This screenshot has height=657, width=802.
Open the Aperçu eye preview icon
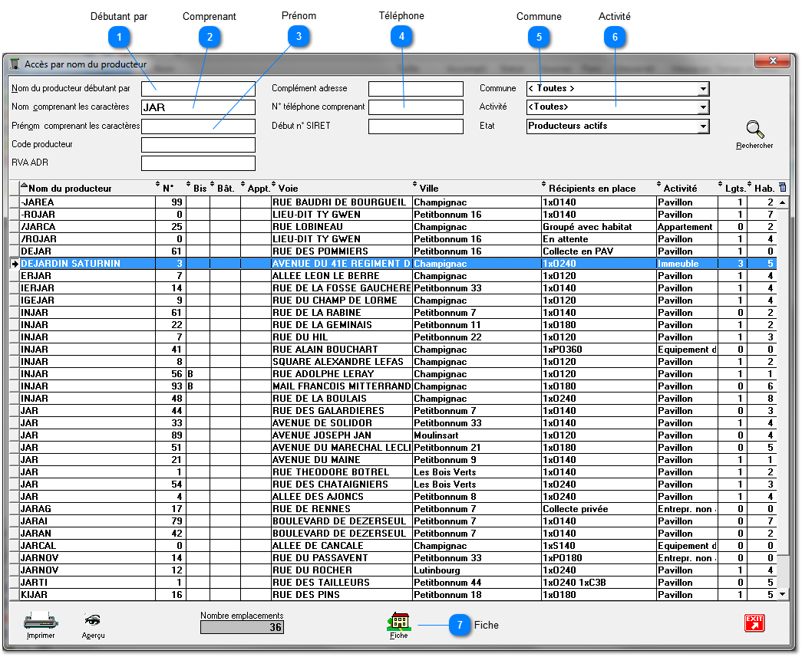coord(93,620)
